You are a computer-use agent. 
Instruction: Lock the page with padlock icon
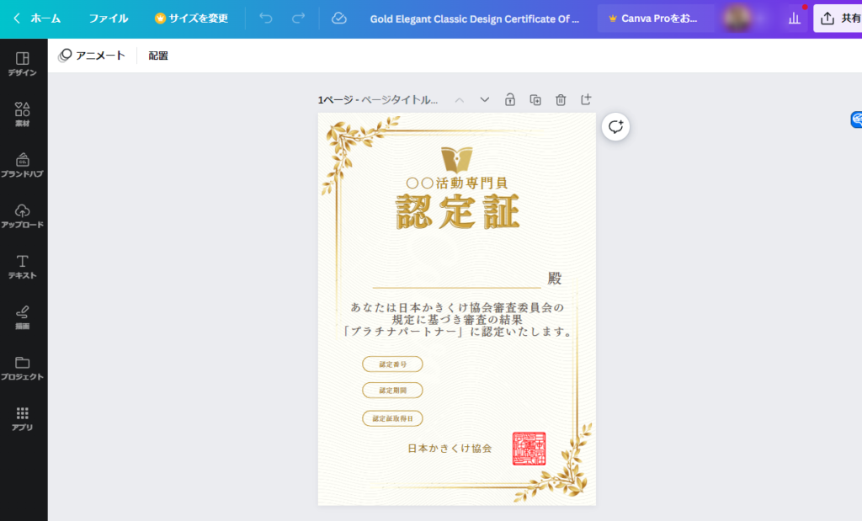click(x=510, y=100)
